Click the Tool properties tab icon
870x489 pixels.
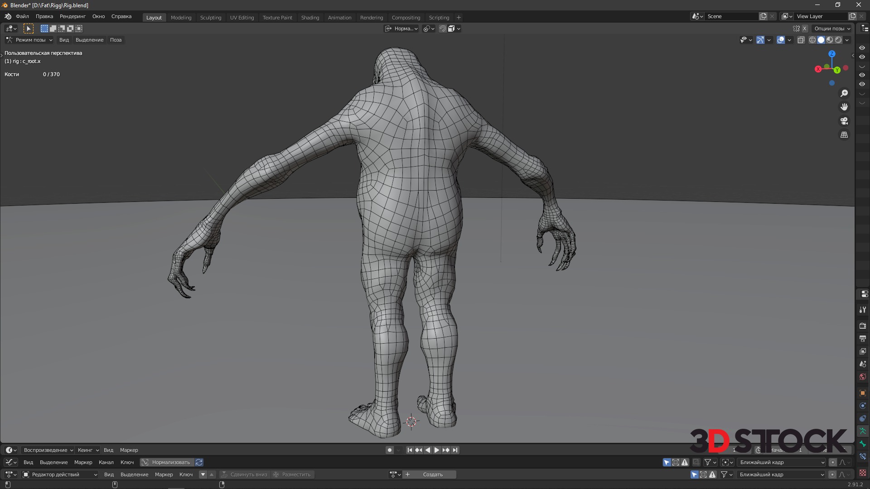[863, 310]
